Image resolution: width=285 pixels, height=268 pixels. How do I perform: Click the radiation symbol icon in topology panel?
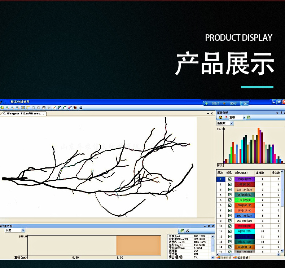(x=220, y=118)
